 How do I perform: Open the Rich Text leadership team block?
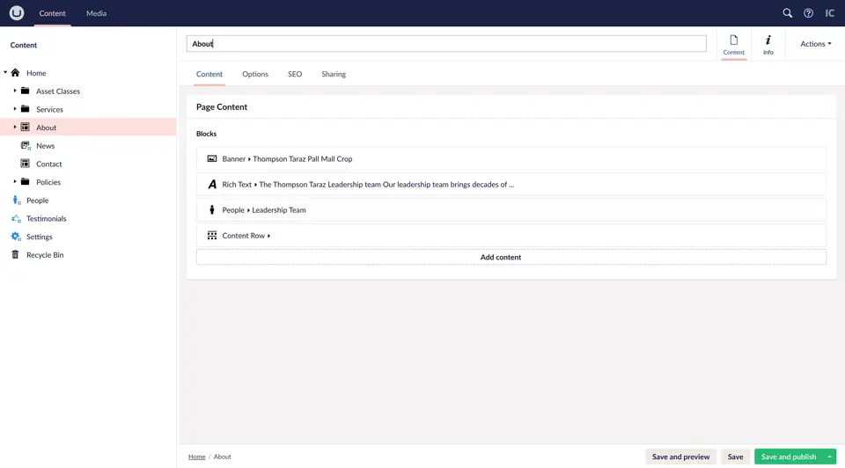tap(511, 184)
